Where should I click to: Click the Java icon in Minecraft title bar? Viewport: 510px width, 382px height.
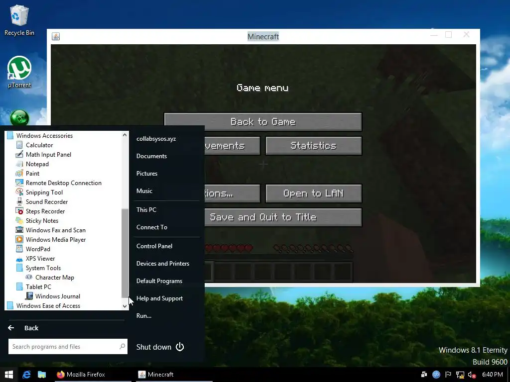pos(56,36)
